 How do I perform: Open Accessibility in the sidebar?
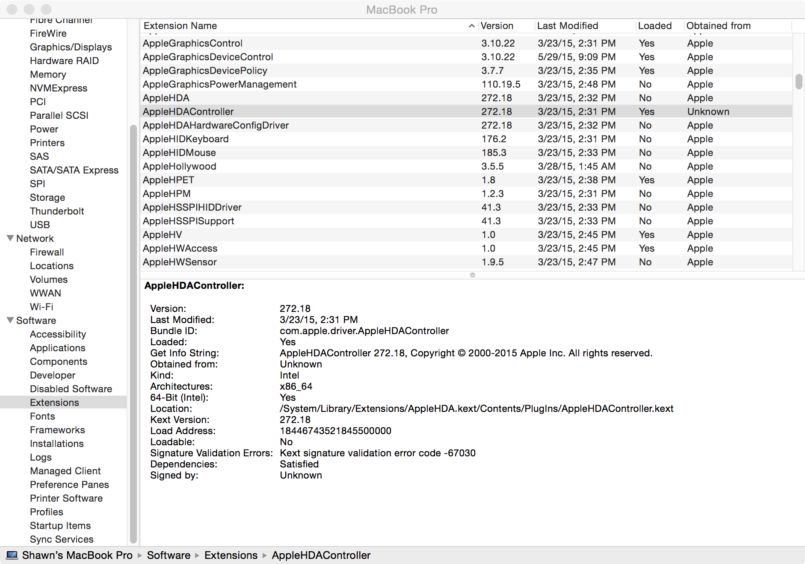58,334
